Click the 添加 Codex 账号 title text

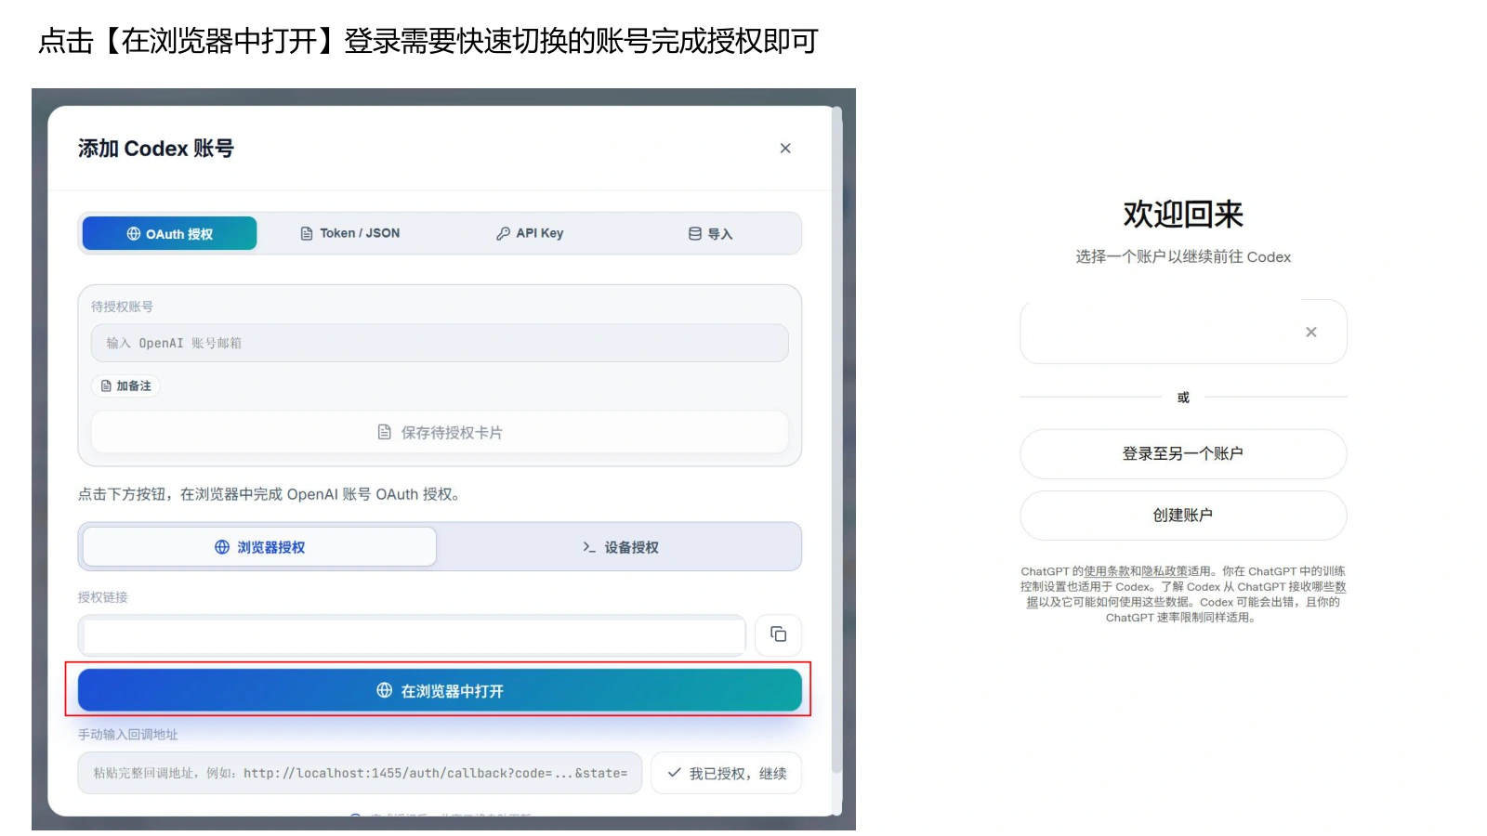[156, 149]
